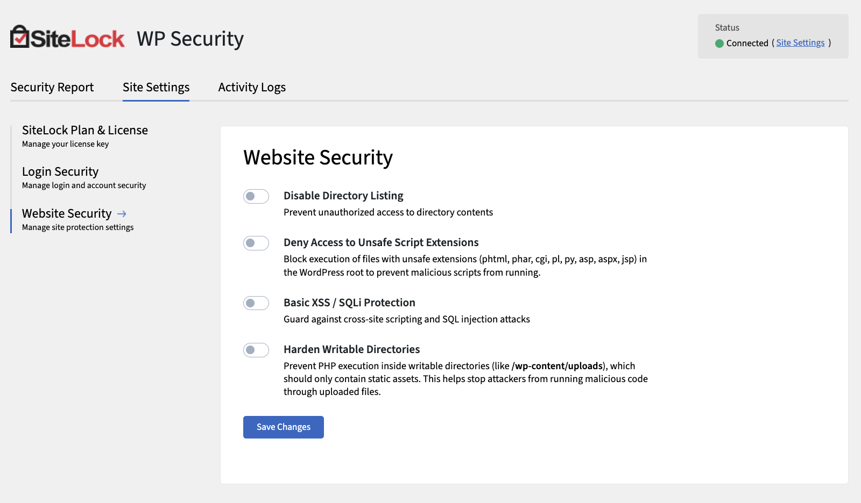Click the Basic XSS / SQLi Protection label
The height and width of the screenshot is (503, 861).
349,303
